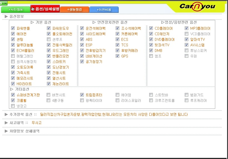
Task: Click the triangle next to 기타옵션
Action: (x=12, y=89)
